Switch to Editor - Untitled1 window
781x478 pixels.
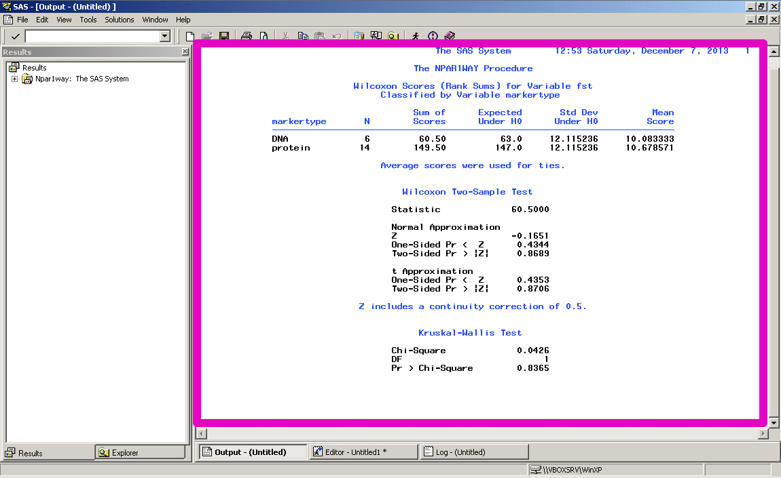363,452
